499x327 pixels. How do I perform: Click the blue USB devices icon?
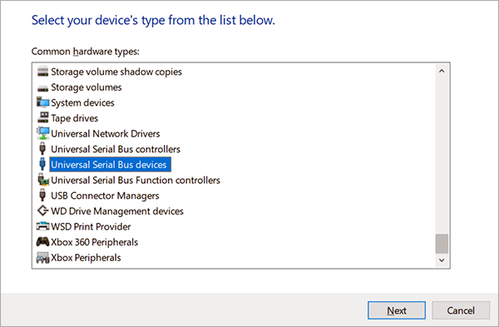(42, 164)
